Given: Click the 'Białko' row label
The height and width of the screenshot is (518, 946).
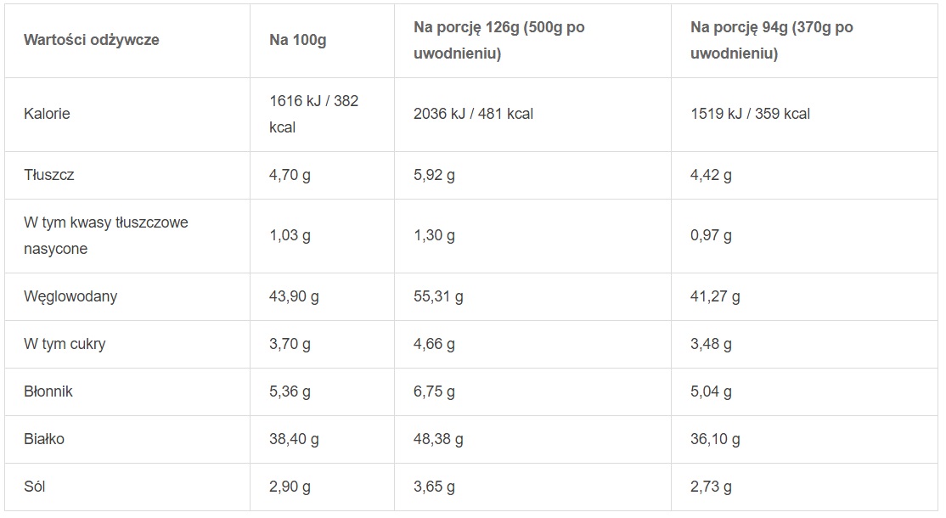Looking at the screenshot, I should 44,439.
